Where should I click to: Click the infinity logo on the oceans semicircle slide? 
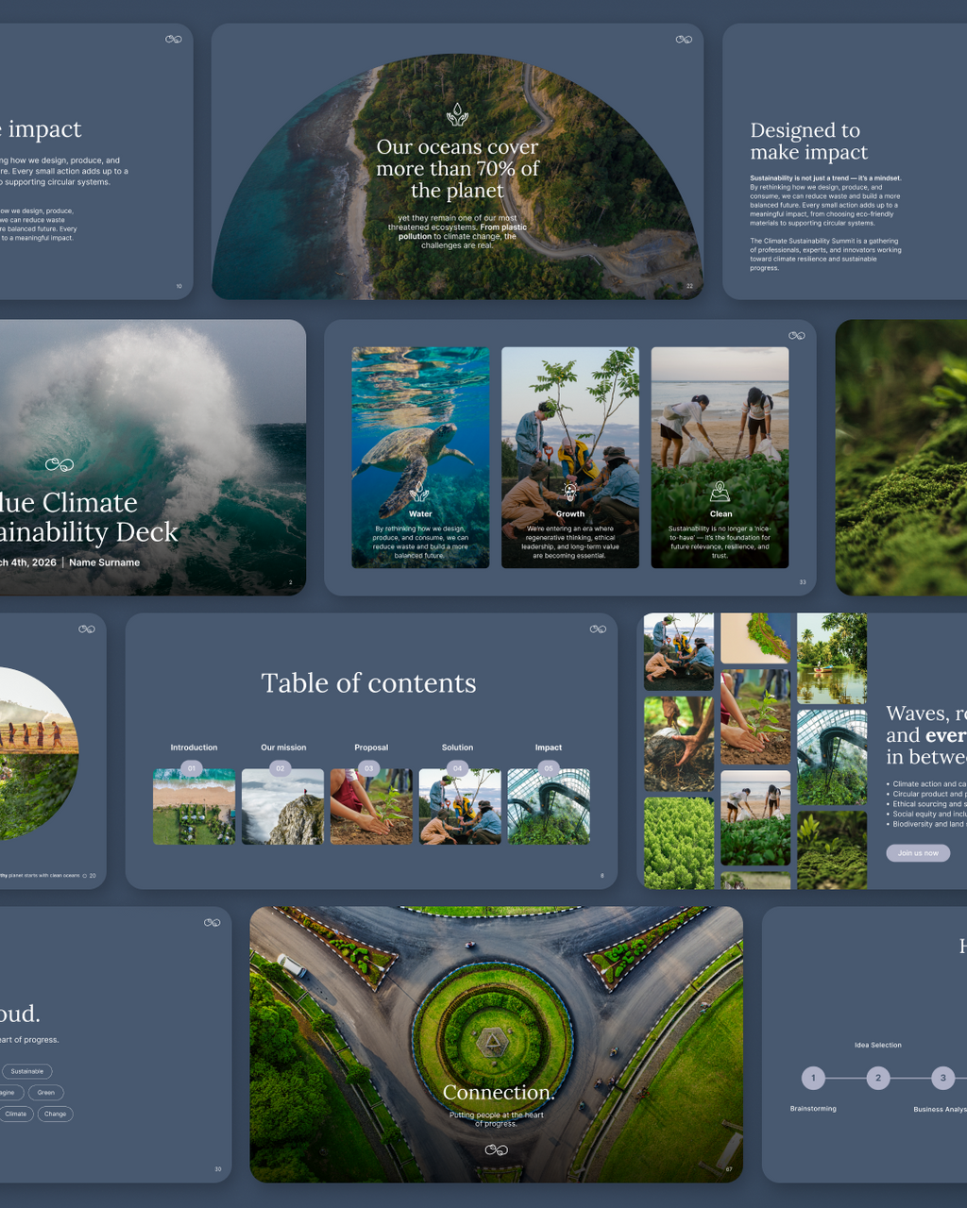(x=684, y=40)
